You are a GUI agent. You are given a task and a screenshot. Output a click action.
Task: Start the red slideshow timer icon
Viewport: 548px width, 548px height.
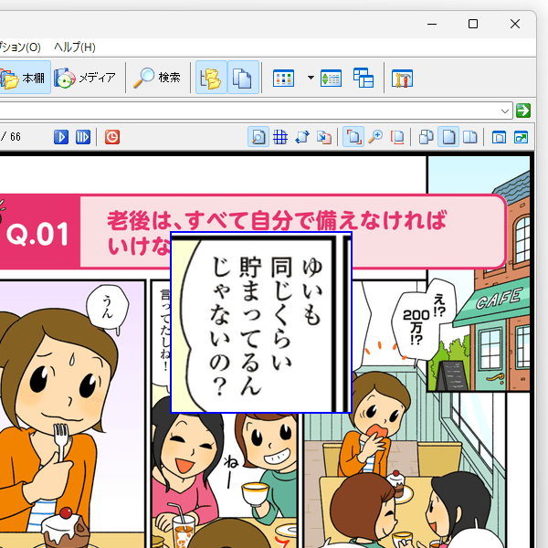pos(112,137)
